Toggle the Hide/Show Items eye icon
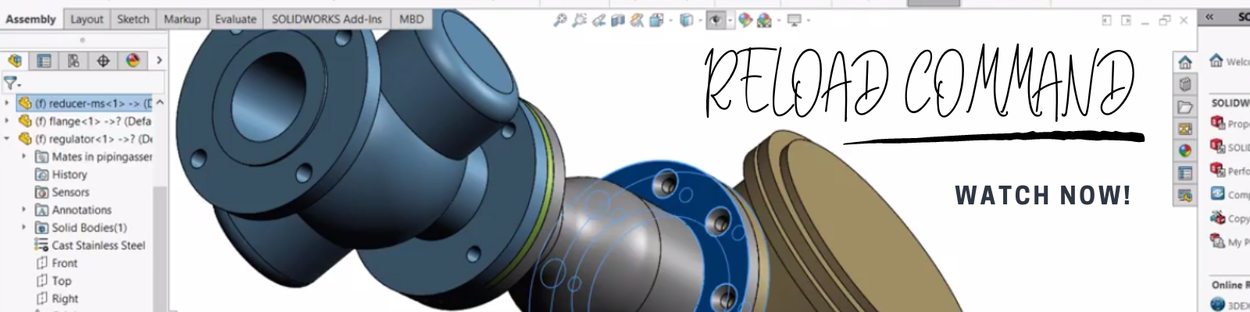This screenshot has width=1250, height=312. (x=715, y=20)
